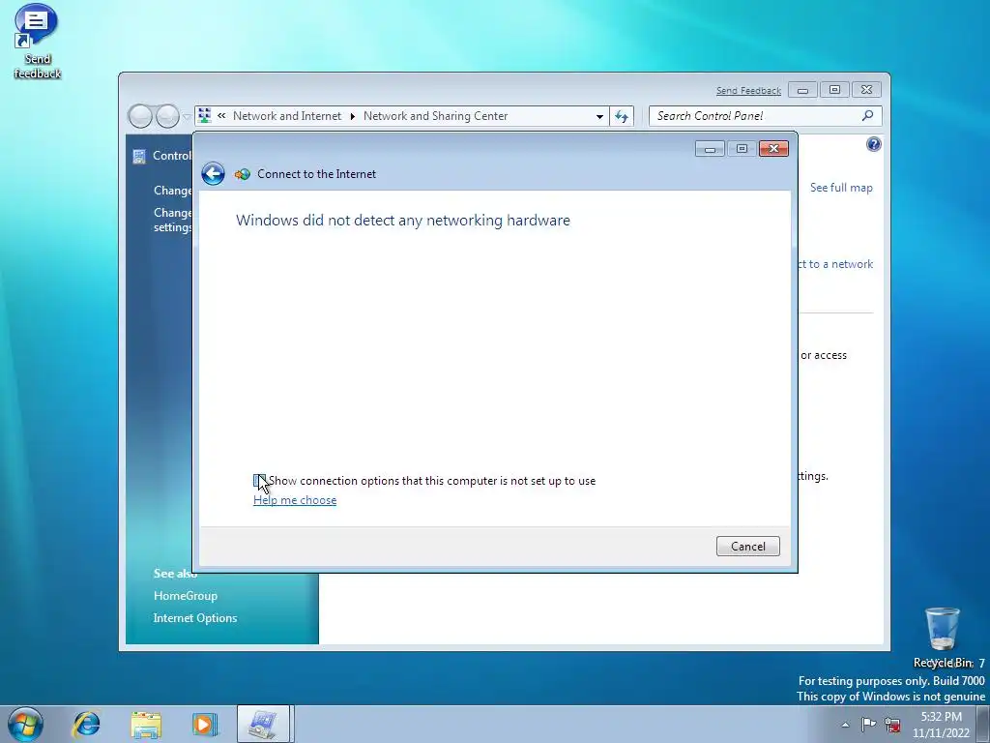Viewport: 990px width, 743px height.
Task: Close the Network and Sharing Center window
Action: [x=866, y=90]
